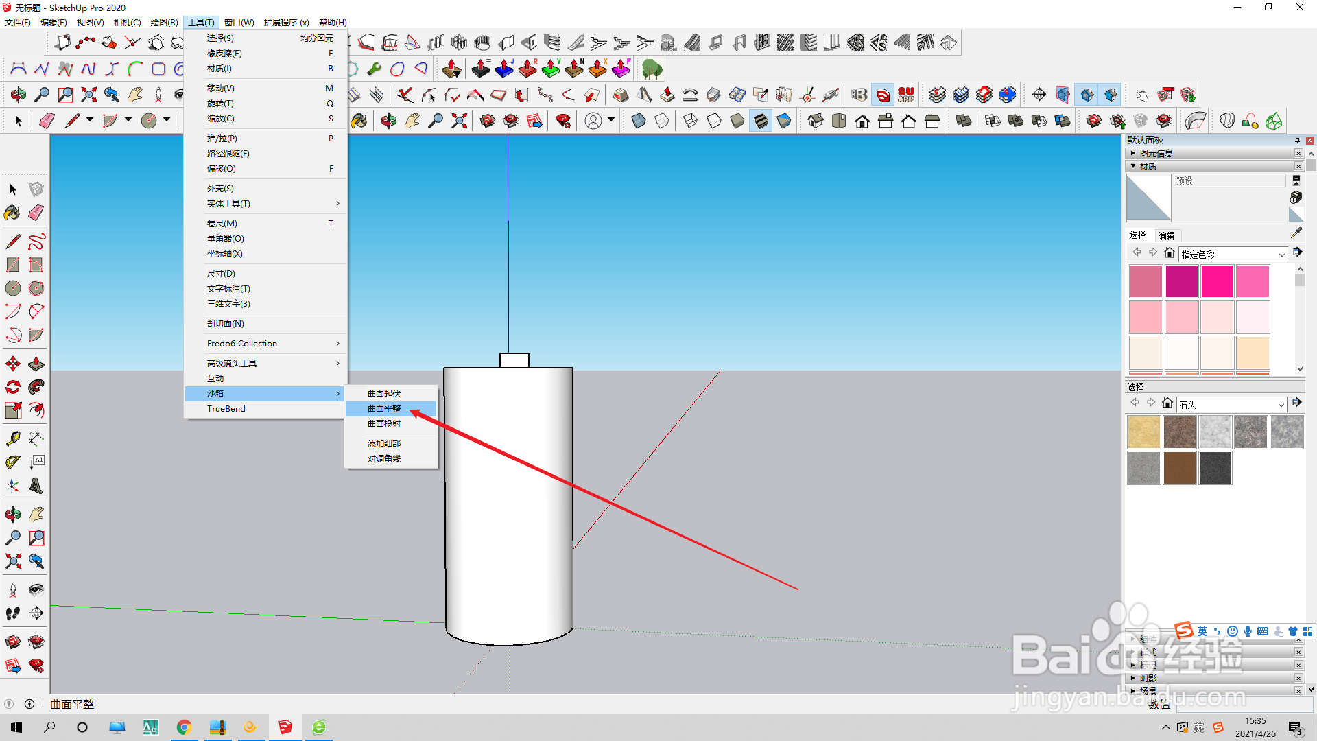Open Chrome from the Windows taskbar
The height and width of the screenshot is (741, 1317).
tap(184, 727)
